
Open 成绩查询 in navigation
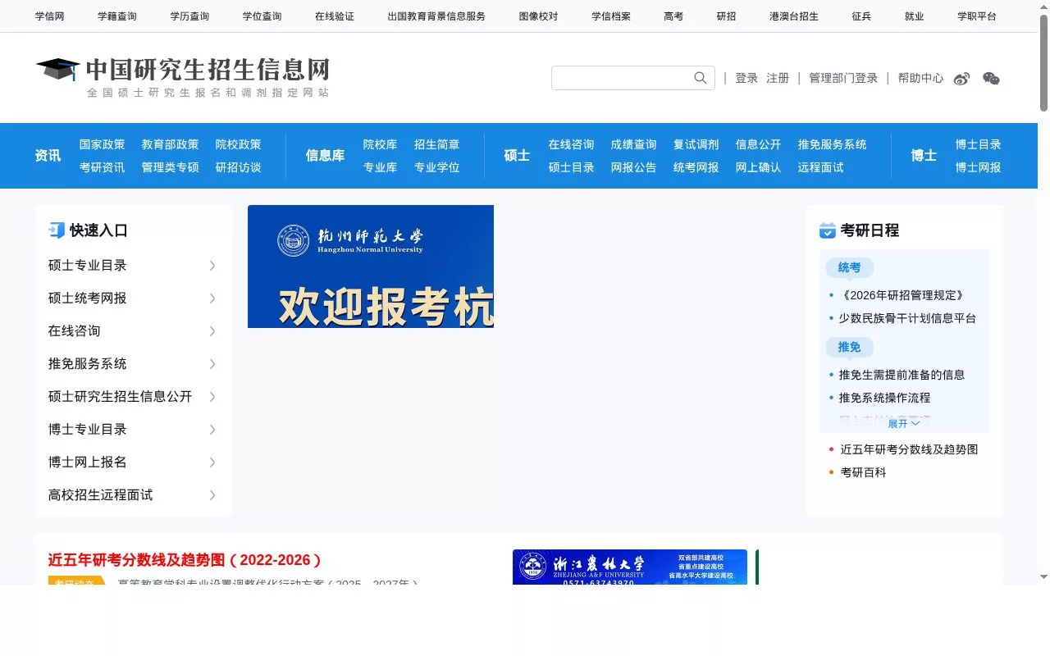click(634, 144)
